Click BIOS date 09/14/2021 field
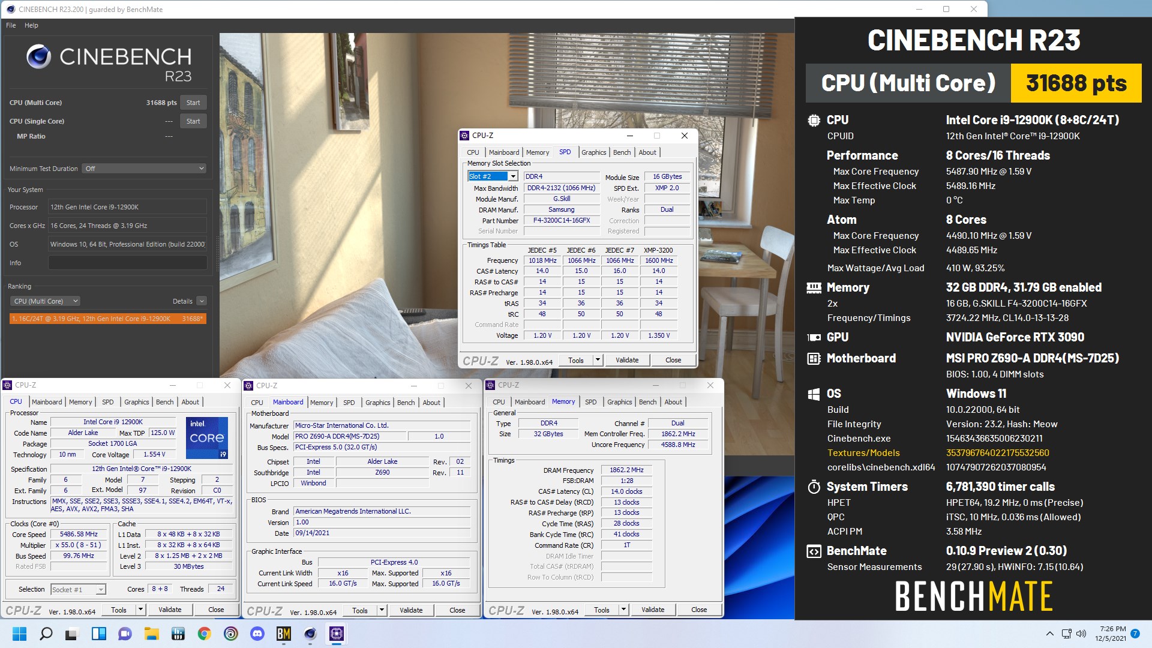 pyautogui.click(x=382, y=533)
